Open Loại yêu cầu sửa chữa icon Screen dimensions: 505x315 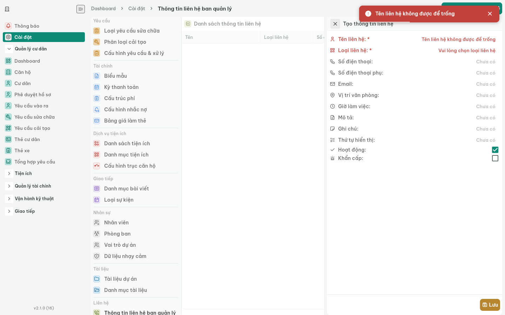coord(97,31)
